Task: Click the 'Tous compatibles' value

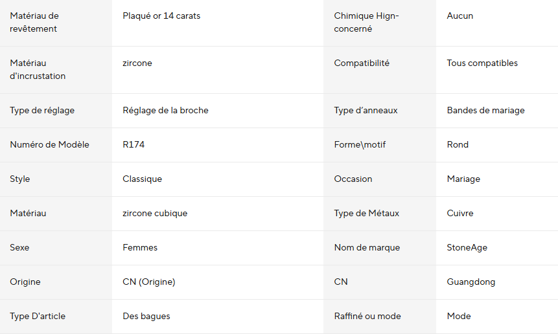Action: (482, 63)
